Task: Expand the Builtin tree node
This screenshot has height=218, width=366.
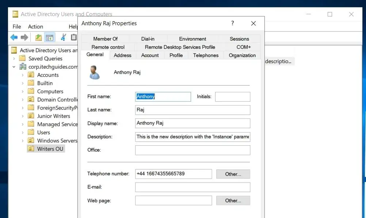Action: (x=23, y=83)
